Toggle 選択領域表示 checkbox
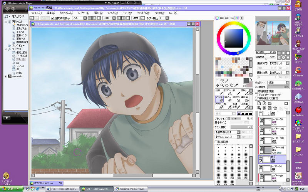Image resolution: width=308 pixels, height=192 pixels. tap(52, 18)
